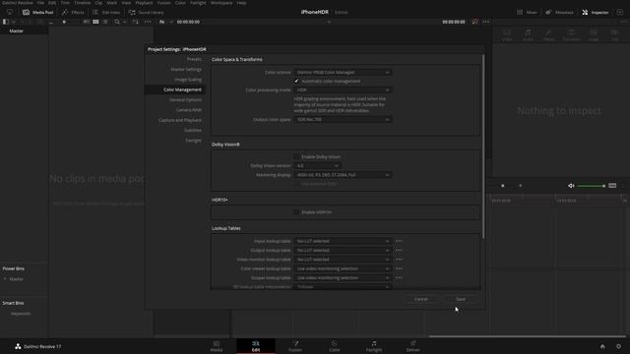Open the Color processing mode dropdown

[344, 89]
